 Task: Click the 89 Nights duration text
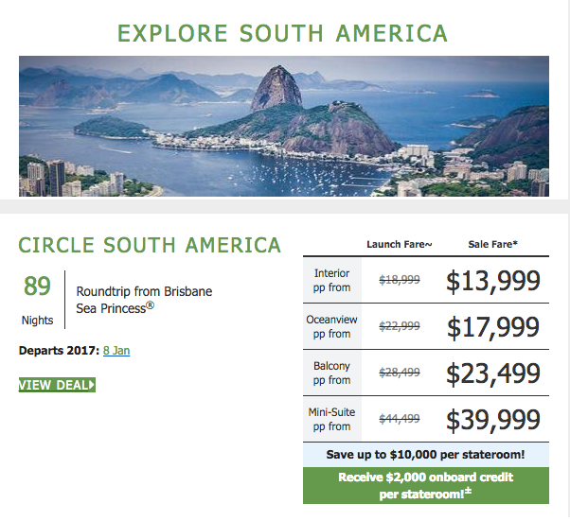(37, 300)
